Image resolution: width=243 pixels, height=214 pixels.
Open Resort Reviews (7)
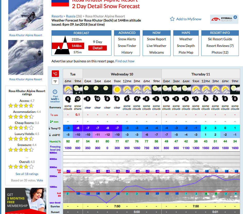(220, 46)
